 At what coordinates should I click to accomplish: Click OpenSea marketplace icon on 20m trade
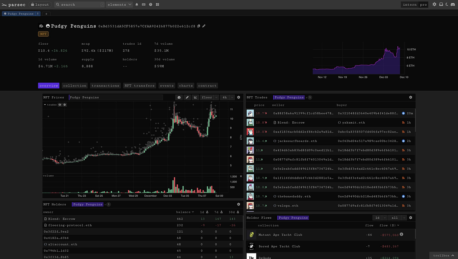coord(404,113)
